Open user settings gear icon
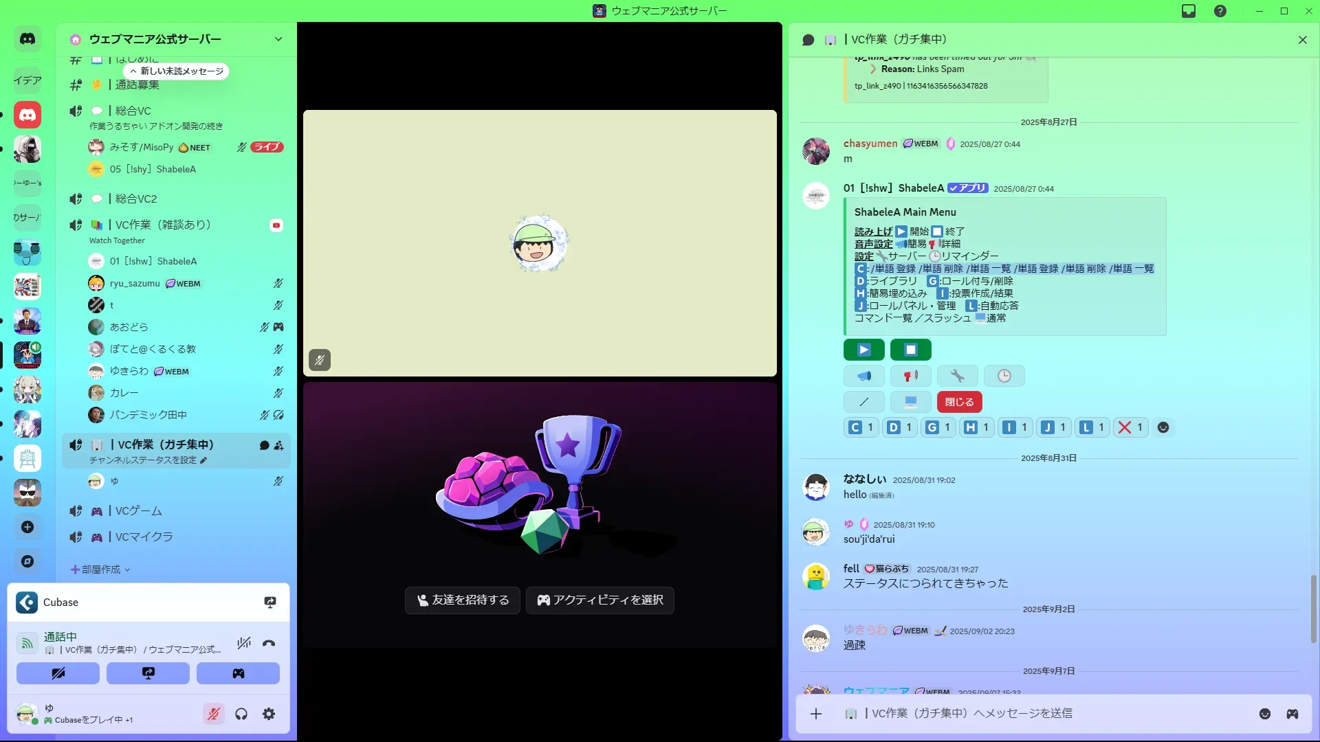Screen dimensions: 1320x742 pos(269,714)
